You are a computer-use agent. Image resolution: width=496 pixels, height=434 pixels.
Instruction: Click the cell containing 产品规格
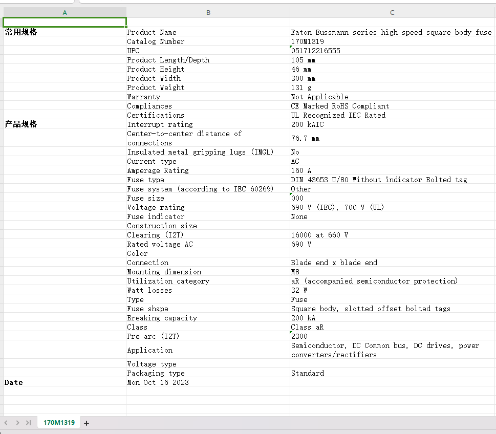pos(64,124)
